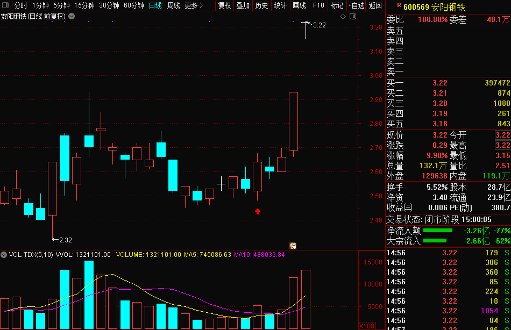
Task: Expand the VOL-TDX indicator dropdown
Action: point(4,254)
